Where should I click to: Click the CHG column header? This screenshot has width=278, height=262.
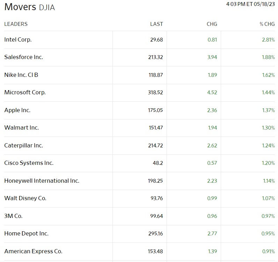coord(212,24)
